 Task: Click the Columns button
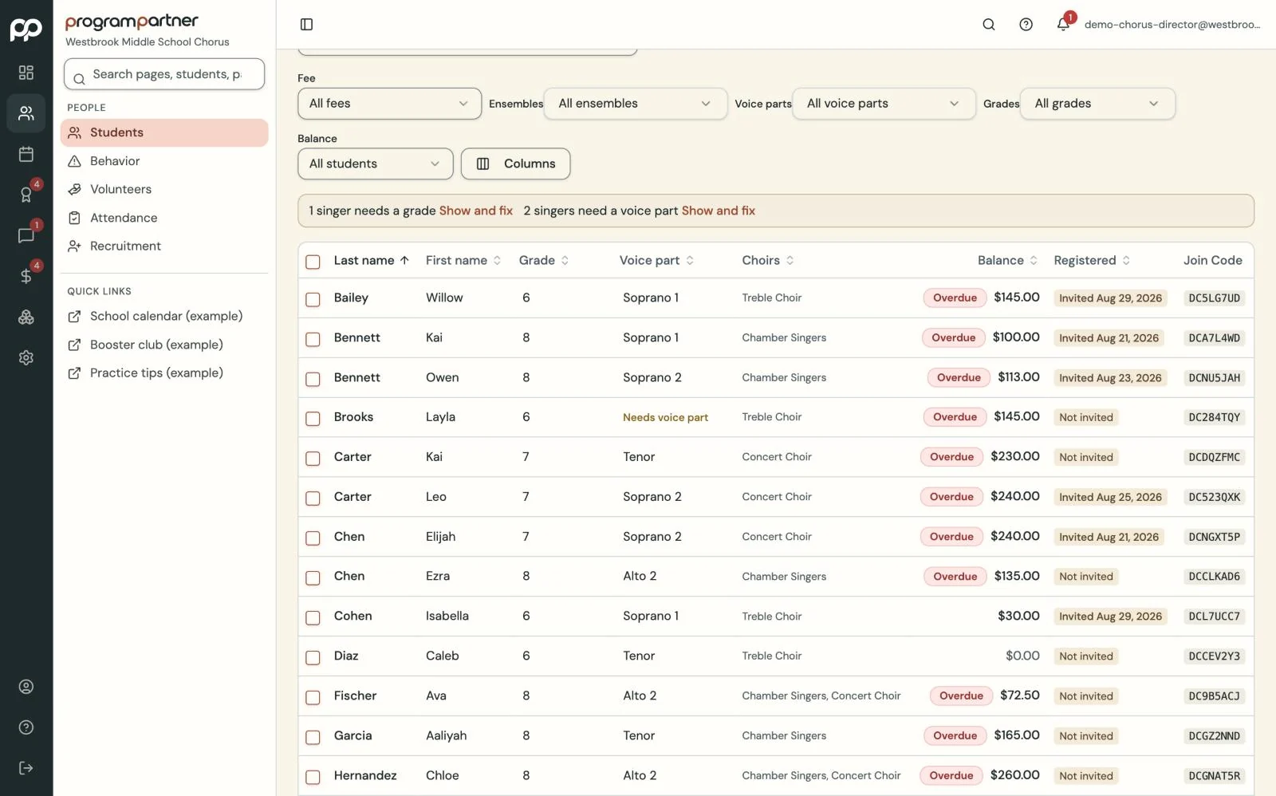pos(515,164)
